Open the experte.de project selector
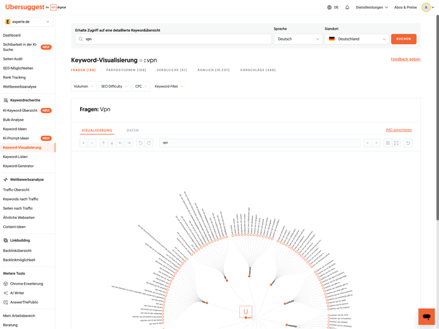This screenshot has width=439, height=329. (27, 22)
